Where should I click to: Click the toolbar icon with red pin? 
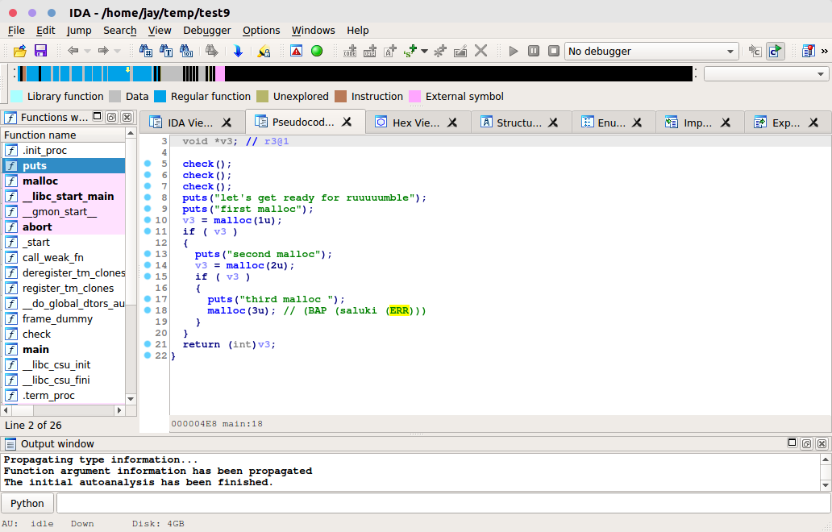pos(808,51)
